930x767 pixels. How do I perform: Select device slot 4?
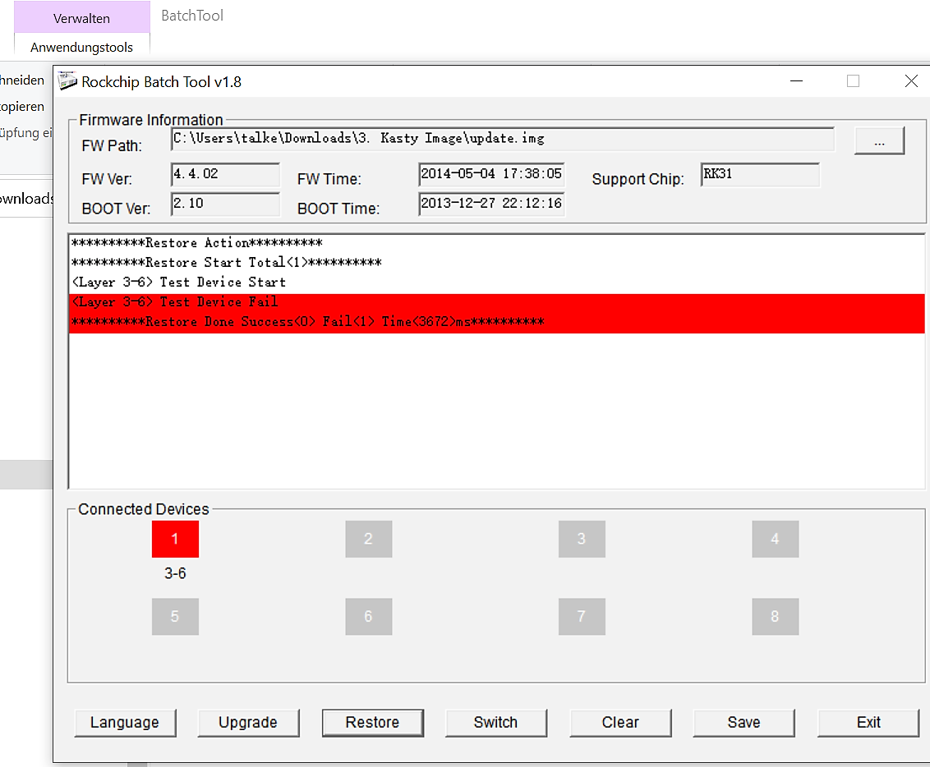tap(776, 539)
